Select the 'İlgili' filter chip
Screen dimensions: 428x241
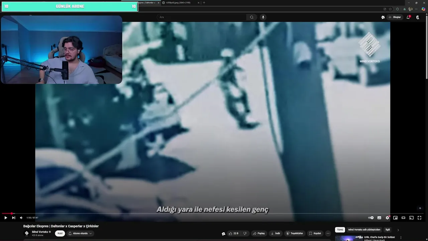388,230
